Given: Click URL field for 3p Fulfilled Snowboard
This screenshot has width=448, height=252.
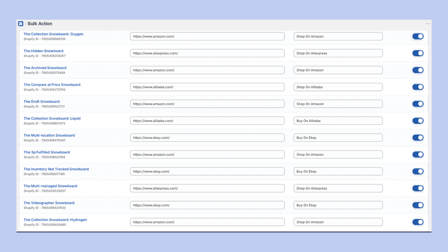Looking at the screenshot, I should click(207, 154).
